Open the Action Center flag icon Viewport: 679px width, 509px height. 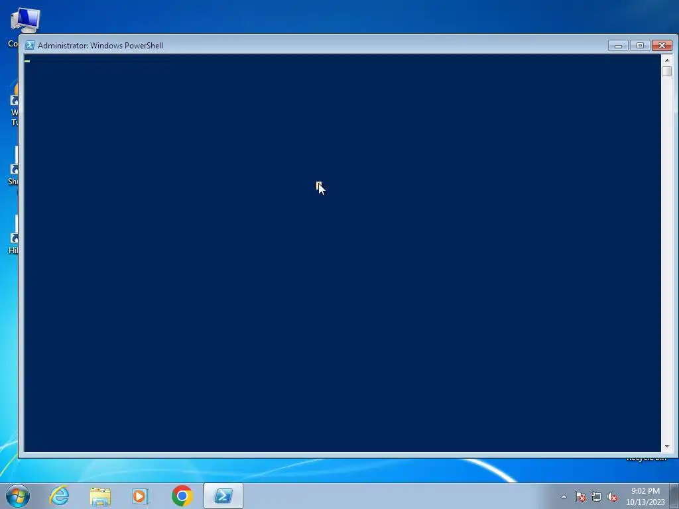(x=580, y=497)
